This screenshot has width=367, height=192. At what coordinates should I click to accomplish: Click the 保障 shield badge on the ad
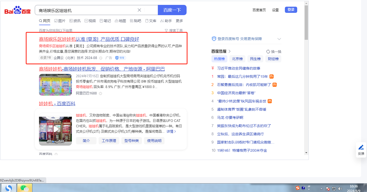click(120, 58)
